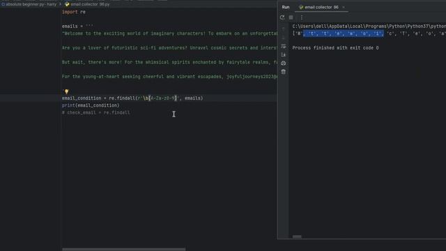Image resolution: width=446 pixels, height=251 pixels.
Task: Click the Stop process button
Action: (291, 17)
